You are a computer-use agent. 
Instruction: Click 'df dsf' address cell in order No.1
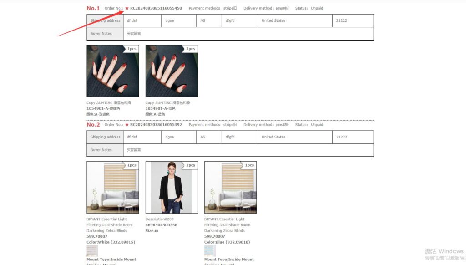[x=142, y=20]
